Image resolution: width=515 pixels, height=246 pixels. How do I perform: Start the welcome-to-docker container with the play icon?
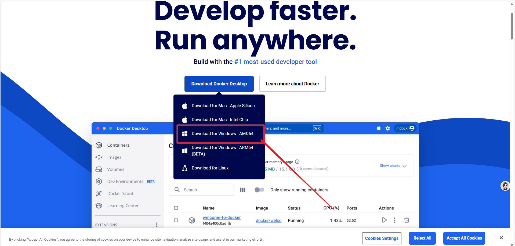click(384, 220)
